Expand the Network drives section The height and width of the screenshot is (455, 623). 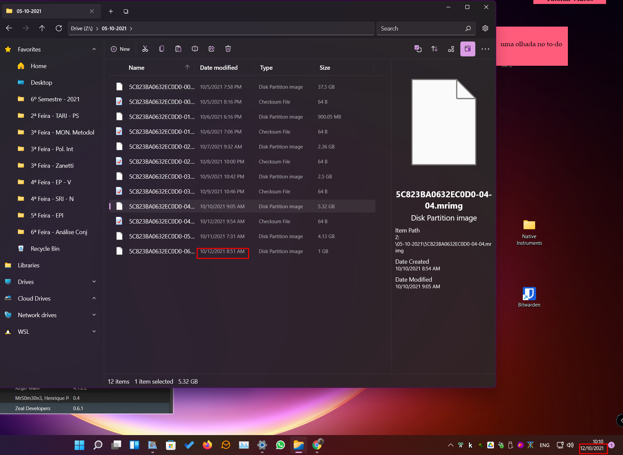[x=94, y=315]
